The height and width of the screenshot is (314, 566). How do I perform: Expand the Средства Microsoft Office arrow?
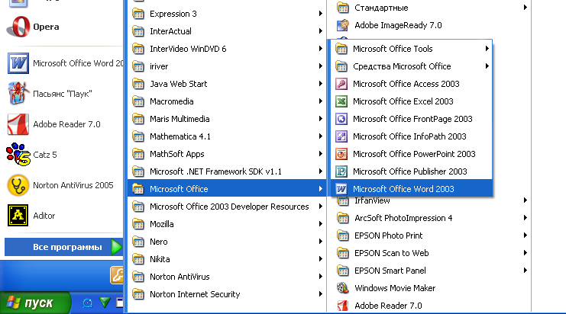pyautogui.click(x=487, y=66)
